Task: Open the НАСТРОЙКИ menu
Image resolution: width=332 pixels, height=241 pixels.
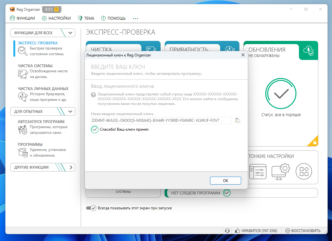Action: (56, 18)
